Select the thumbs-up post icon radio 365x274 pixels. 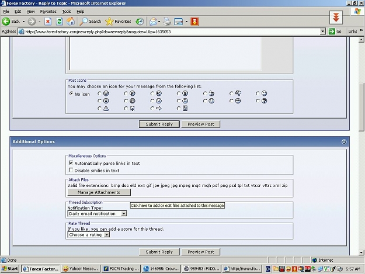205,93
